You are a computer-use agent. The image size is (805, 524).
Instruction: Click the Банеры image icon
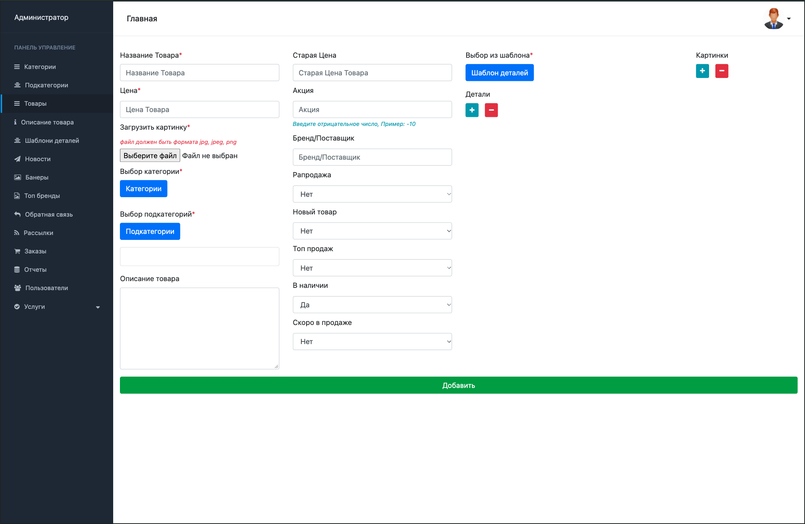(18, 177)
